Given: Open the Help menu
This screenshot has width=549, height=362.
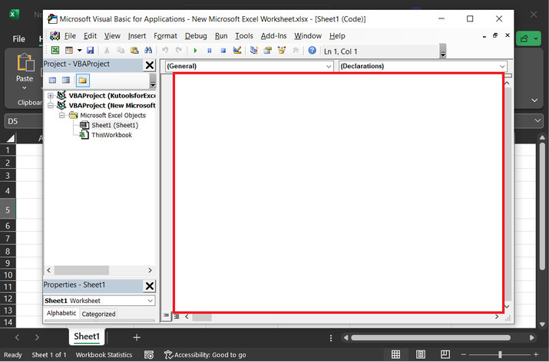Looking at the screenshot, I should click(337, 36).
